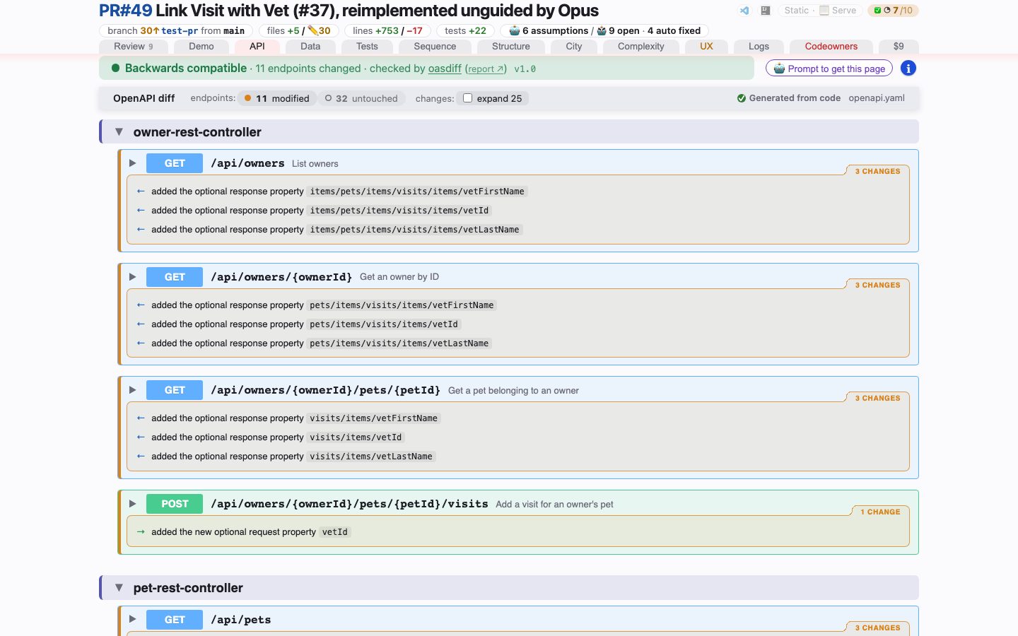Viewport: 1018px width, 636px height.
Task: Click the openapi.yaml file name
Action: click(x=877, y=98)
